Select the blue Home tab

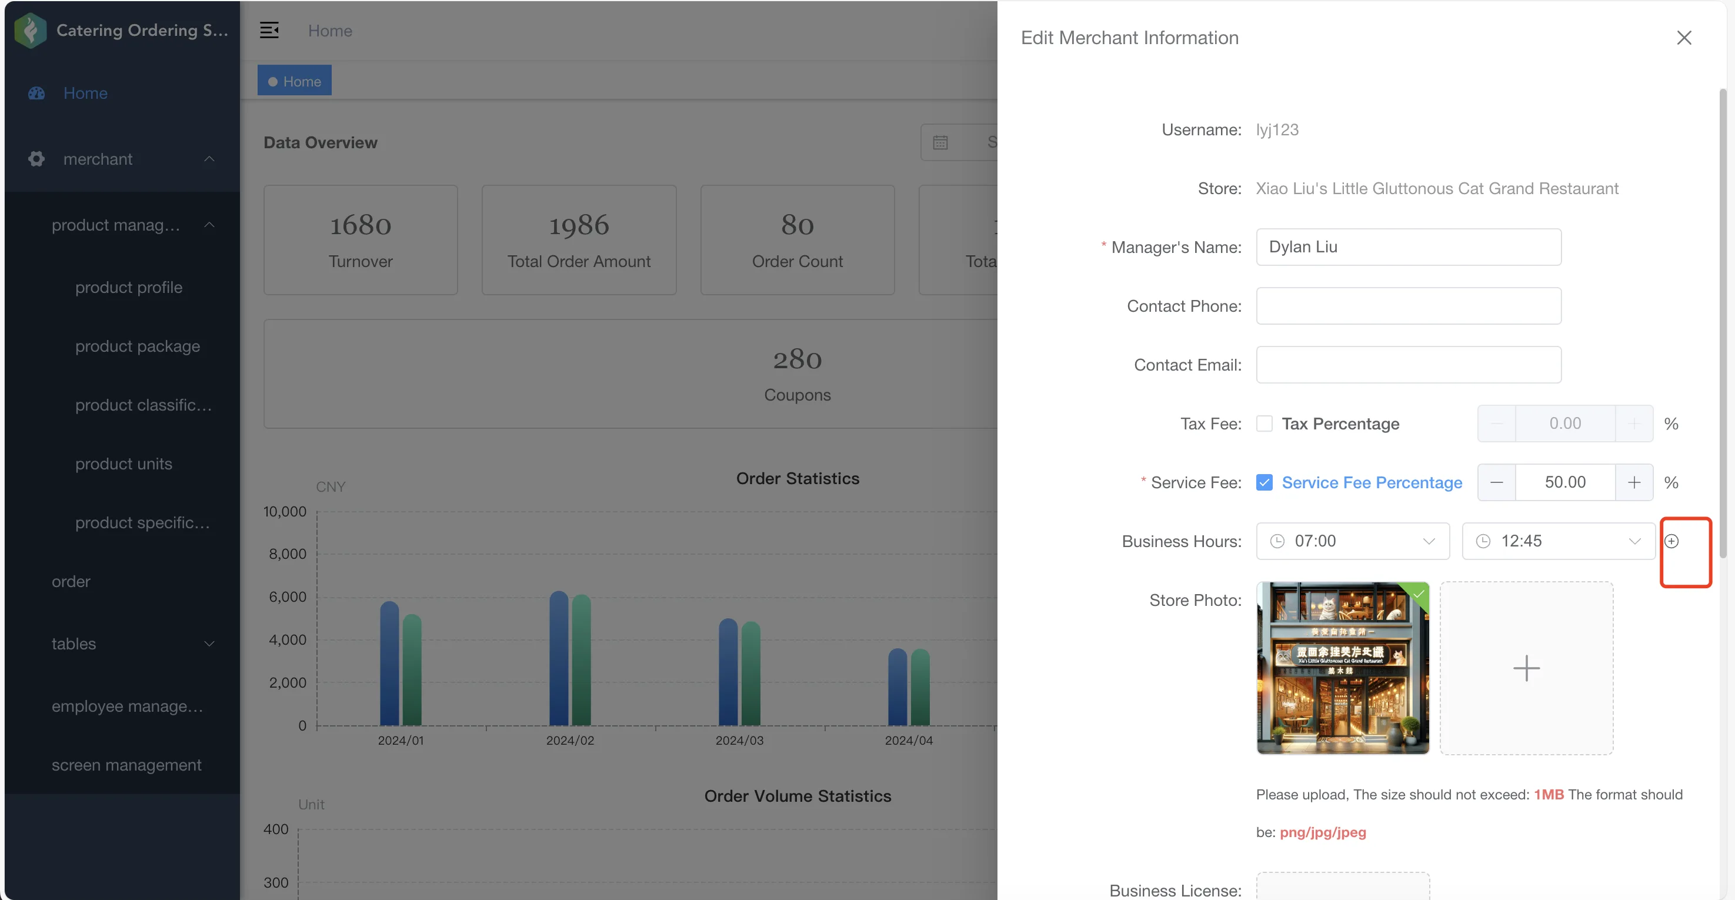tap(294, 81)
